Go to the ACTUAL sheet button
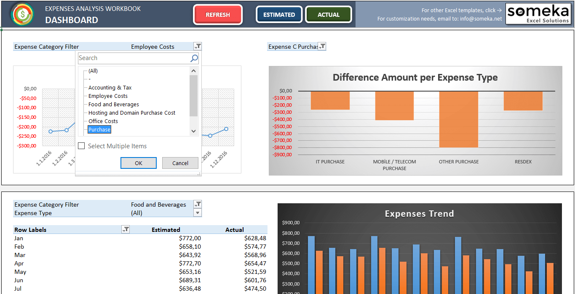 [x=328, y=15]
